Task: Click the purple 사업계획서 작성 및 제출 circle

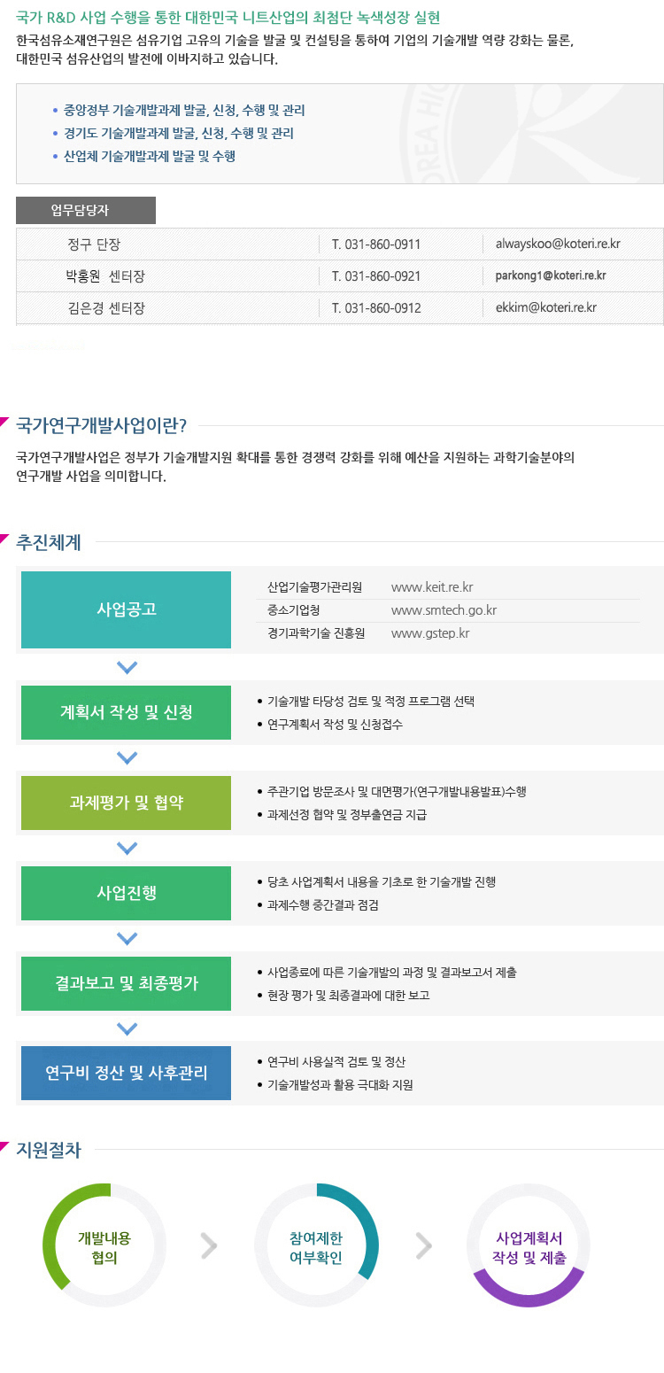Action: pos(529,1245)
